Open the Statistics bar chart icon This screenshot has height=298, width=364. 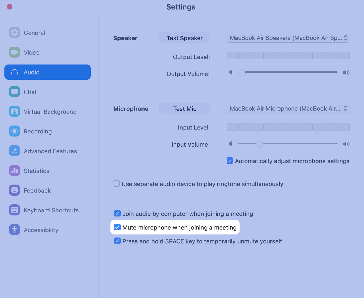click(x=15, y=171)
